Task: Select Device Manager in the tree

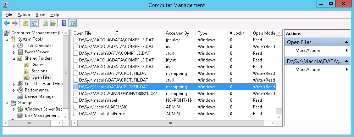Action: pos(40,96)
